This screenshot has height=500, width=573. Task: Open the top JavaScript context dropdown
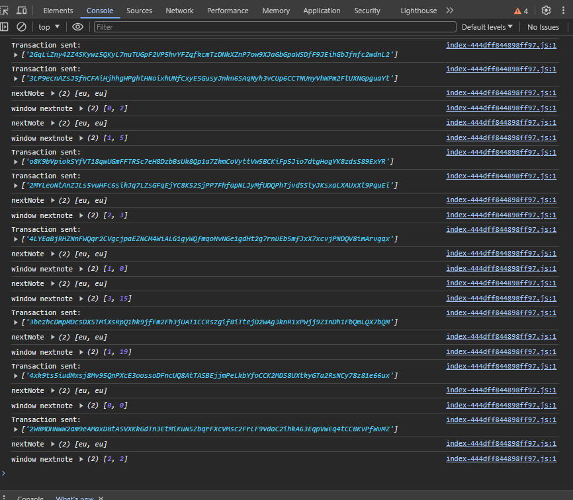(49, 27)
